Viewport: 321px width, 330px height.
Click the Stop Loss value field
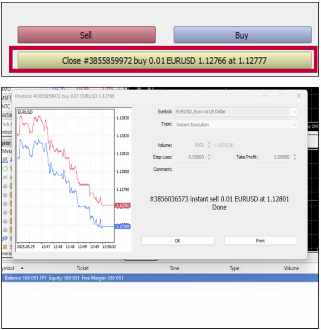190,157
